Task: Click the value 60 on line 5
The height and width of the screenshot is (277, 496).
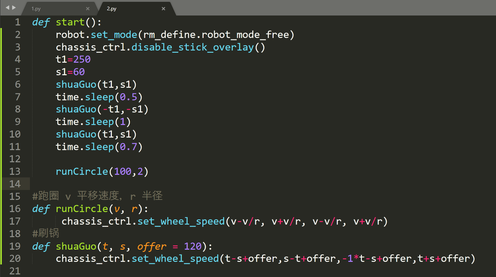Action: [79, 72]
